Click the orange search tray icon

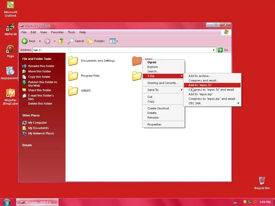(x=255, y=202)
